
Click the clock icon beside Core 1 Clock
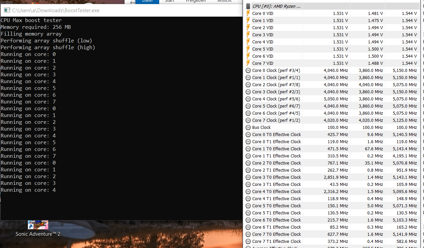click(x=248, y=77)
